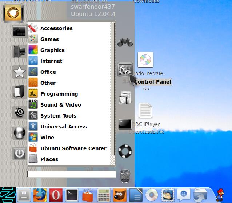Viewport: 232px width, 203px height.
Task: Open the Internet applications category
Action: coord(51,61)
